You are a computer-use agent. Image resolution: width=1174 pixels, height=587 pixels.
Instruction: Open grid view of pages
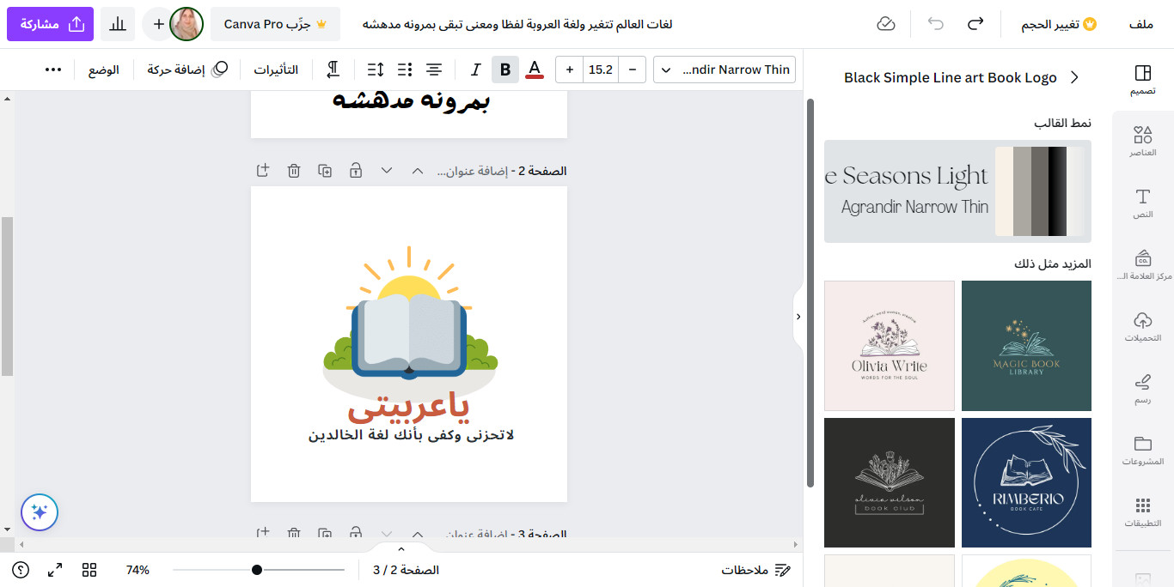click(x=89, y=570)
